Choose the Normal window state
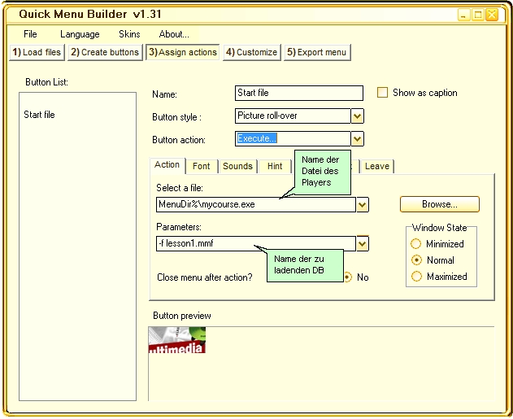 coord(417,260)
